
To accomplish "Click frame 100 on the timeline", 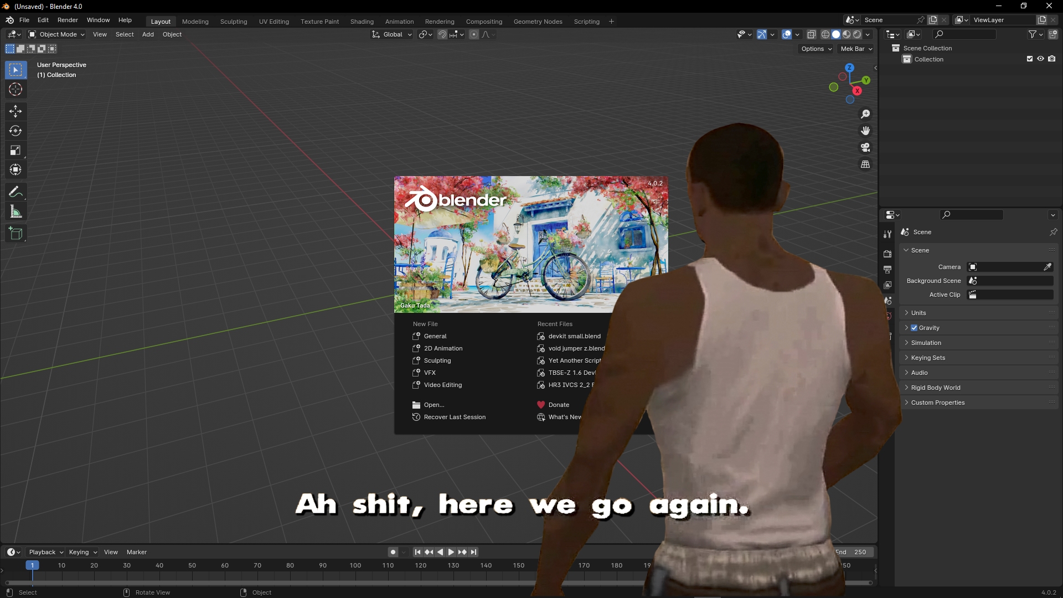I will pyautogui.click(x=355, y=566).
